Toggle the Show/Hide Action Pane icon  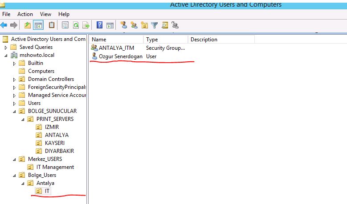110,25
